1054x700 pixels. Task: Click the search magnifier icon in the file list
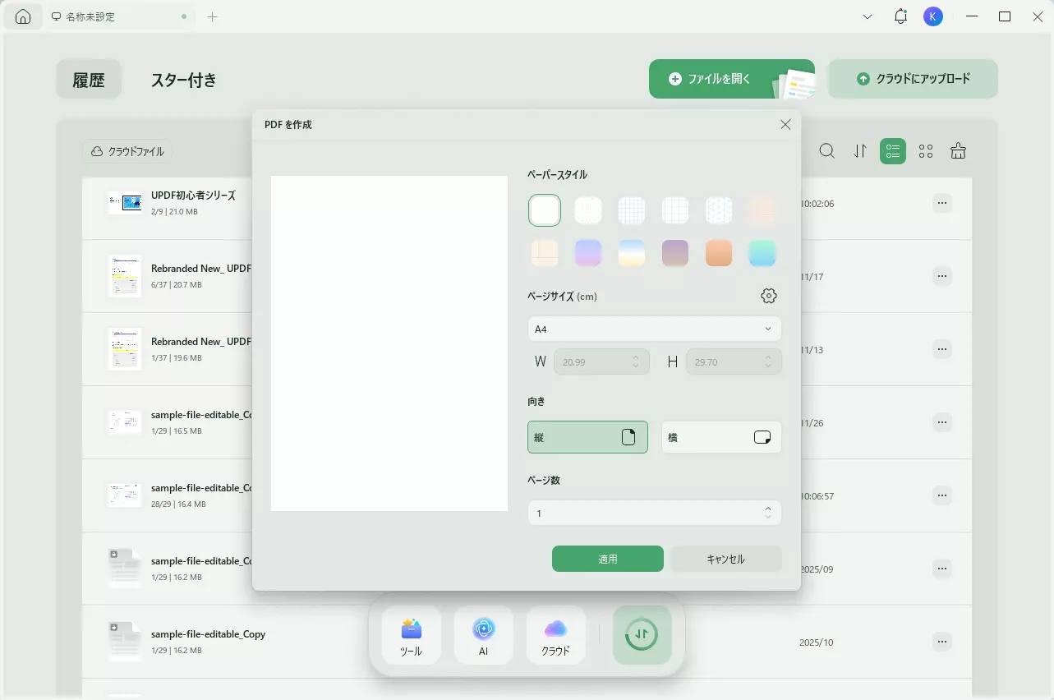click(827, 151)
